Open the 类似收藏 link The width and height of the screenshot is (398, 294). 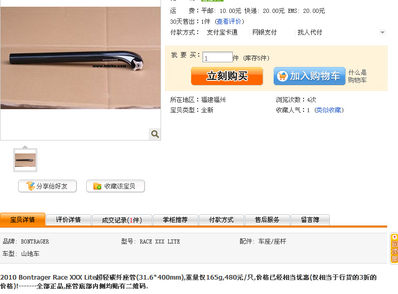tap(329, 110)
